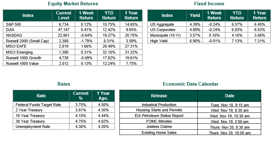Select the Unemployment Rate row label

pos(33,126)
